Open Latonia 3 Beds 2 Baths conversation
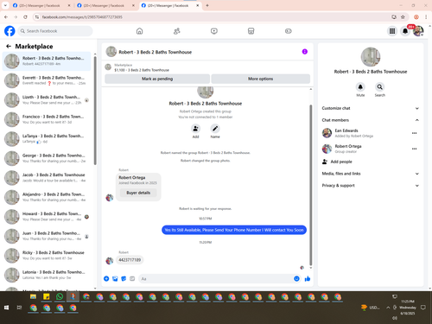The width and height of the screenshot is (432, 324). point(47,275)
